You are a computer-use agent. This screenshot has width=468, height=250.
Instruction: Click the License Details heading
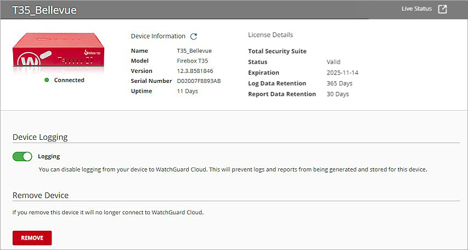(x=270, y=35)
